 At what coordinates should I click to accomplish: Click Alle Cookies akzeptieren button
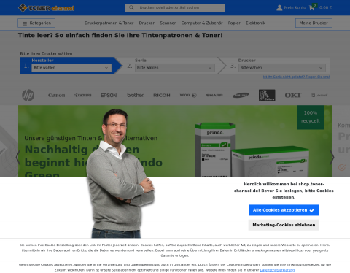(284, 210)
